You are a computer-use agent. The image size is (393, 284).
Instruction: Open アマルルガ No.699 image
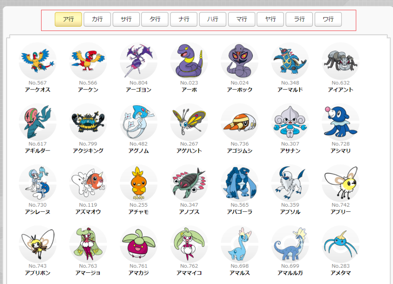click(x=290, y=244)
